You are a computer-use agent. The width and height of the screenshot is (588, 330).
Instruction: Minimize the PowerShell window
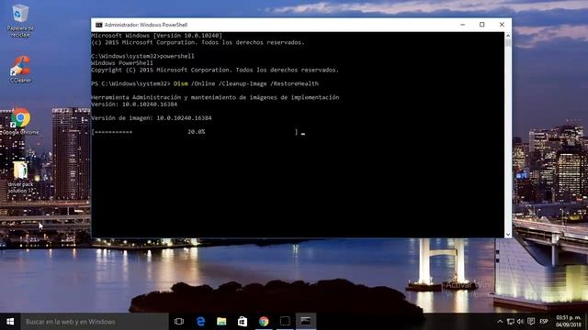pyautogui.click(x=463, y=25)
